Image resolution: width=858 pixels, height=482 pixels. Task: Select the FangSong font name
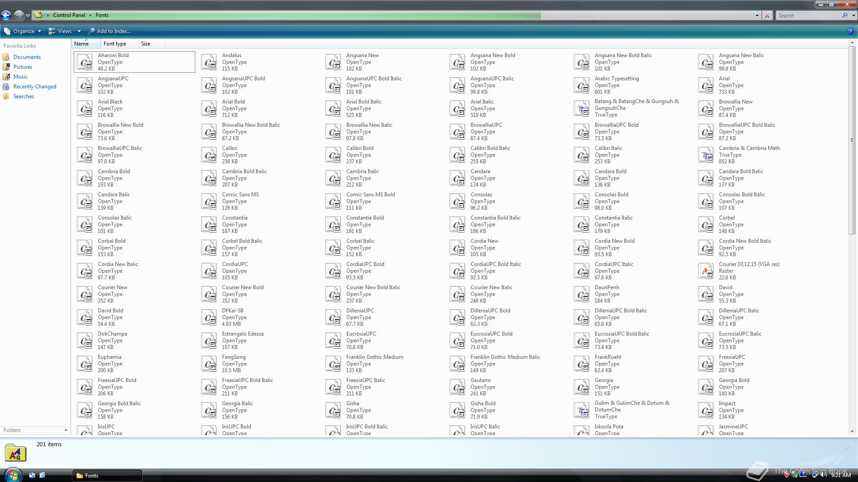[234, 357]
